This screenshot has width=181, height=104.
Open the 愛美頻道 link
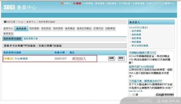[x=100, y=3]
